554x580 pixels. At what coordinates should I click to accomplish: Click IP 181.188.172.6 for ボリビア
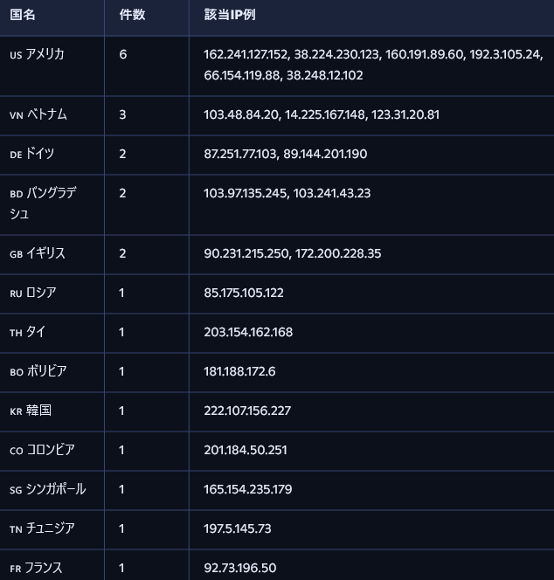239,371
